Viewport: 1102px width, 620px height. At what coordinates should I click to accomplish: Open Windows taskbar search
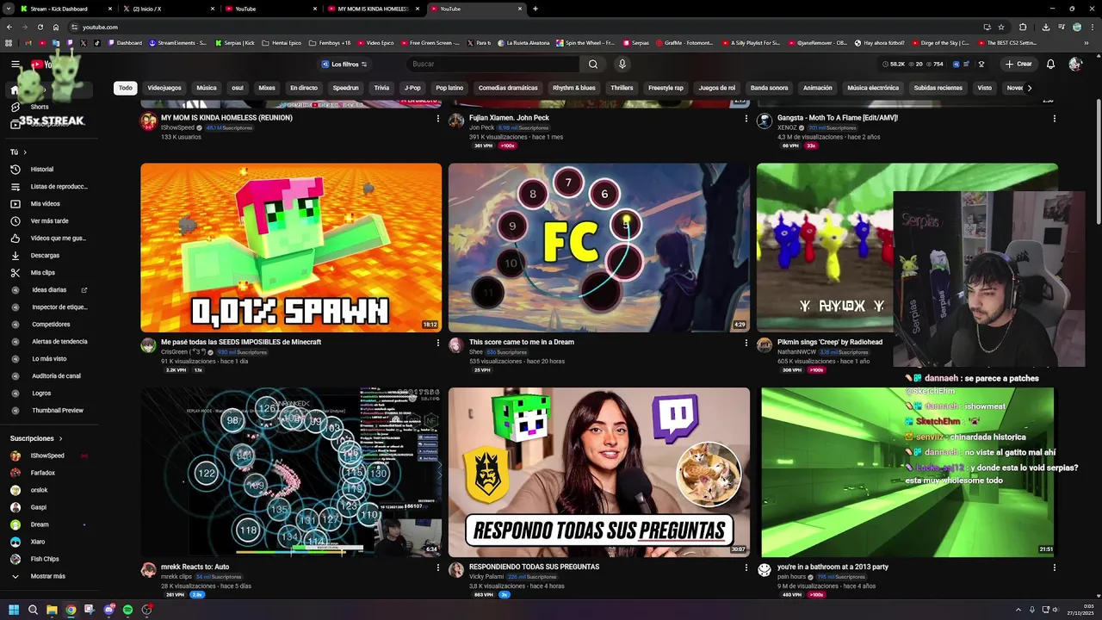[33, 610]
